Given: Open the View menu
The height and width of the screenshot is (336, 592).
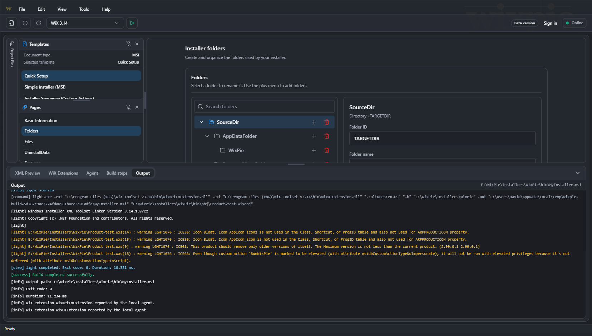Looking at the screenshot, I should 62,9.
